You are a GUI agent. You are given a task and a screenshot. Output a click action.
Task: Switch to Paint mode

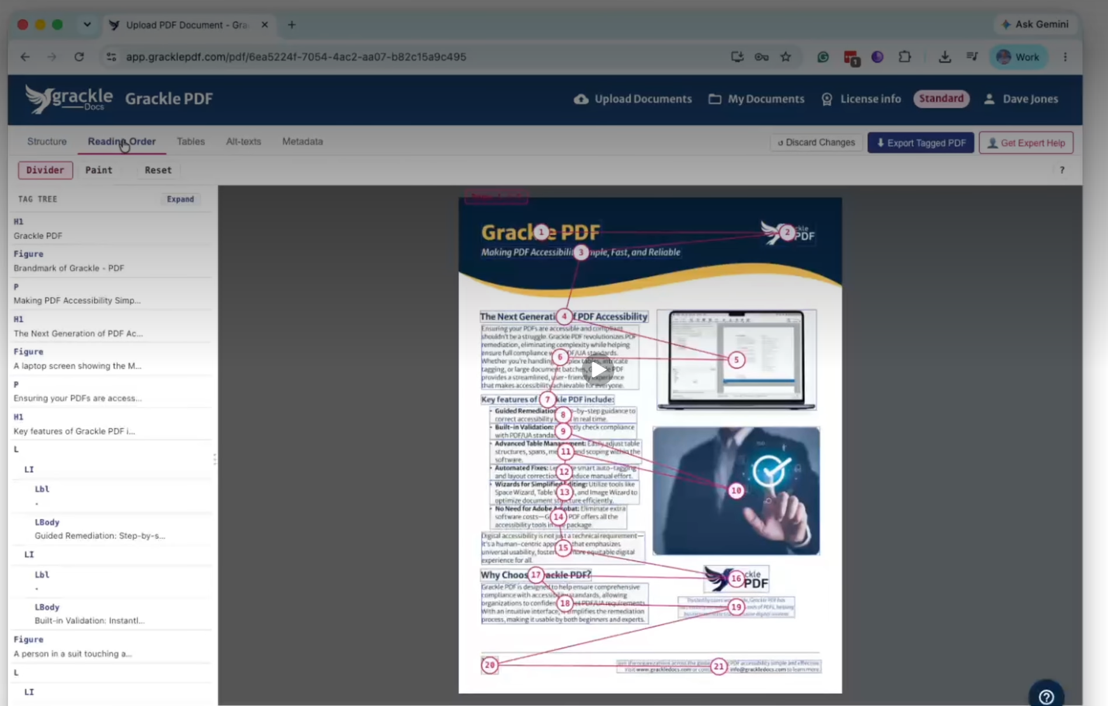click(99, 170)
